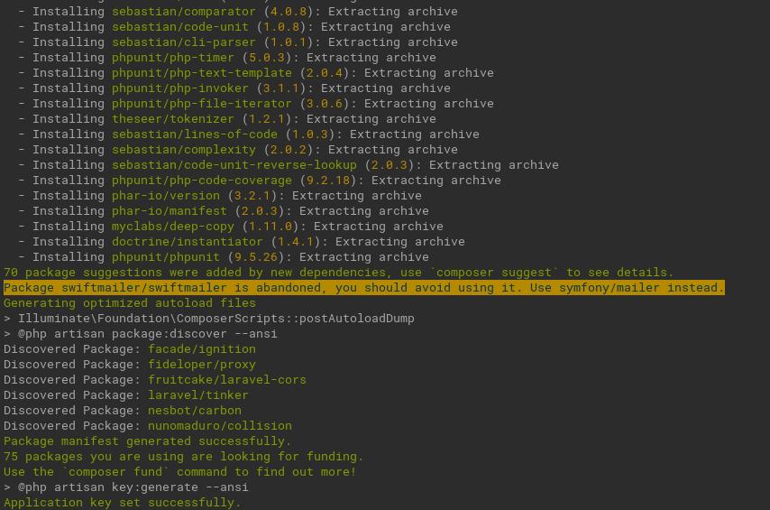The height and width of the screenshot is (510, 770).
Task: Click the phpunit/phpunit package name
Action: [166, 257]
